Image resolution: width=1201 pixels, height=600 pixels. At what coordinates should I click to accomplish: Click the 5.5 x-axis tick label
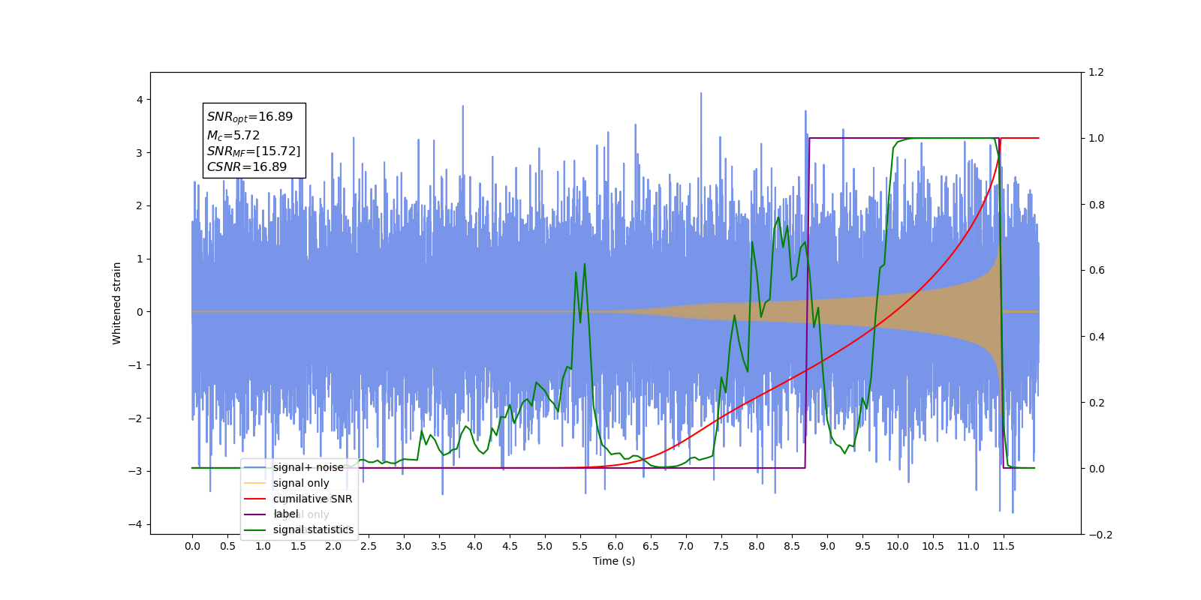tap(580, 546)
